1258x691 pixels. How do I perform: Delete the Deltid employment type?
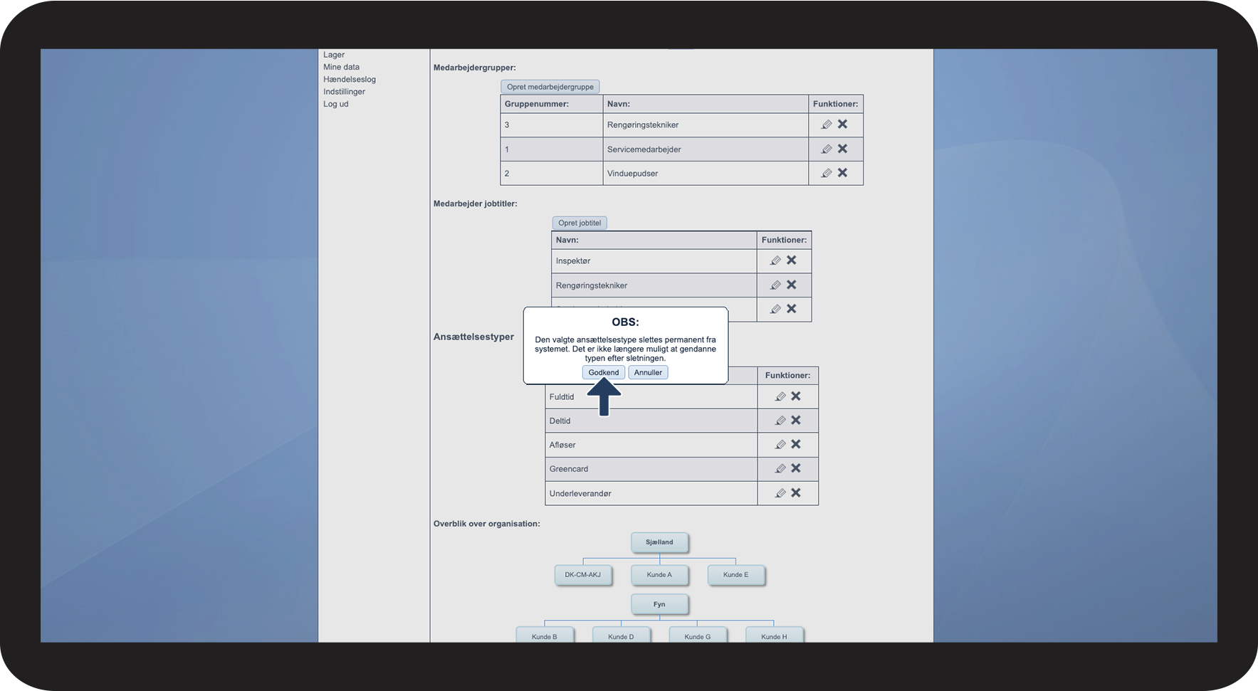(x=796, y=420)
